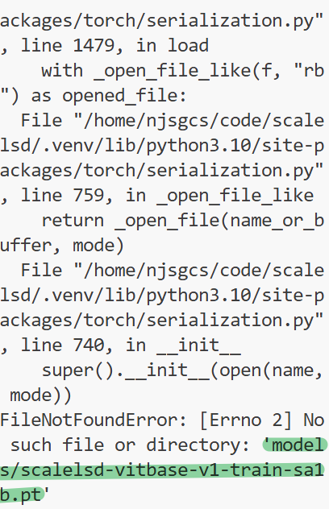
Task: Click serialization.py path directly above line 759
Action: [162, 171]
